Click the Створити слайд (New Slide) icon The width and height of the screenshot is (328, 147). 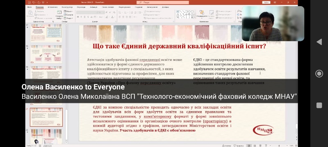click(59, 12)
